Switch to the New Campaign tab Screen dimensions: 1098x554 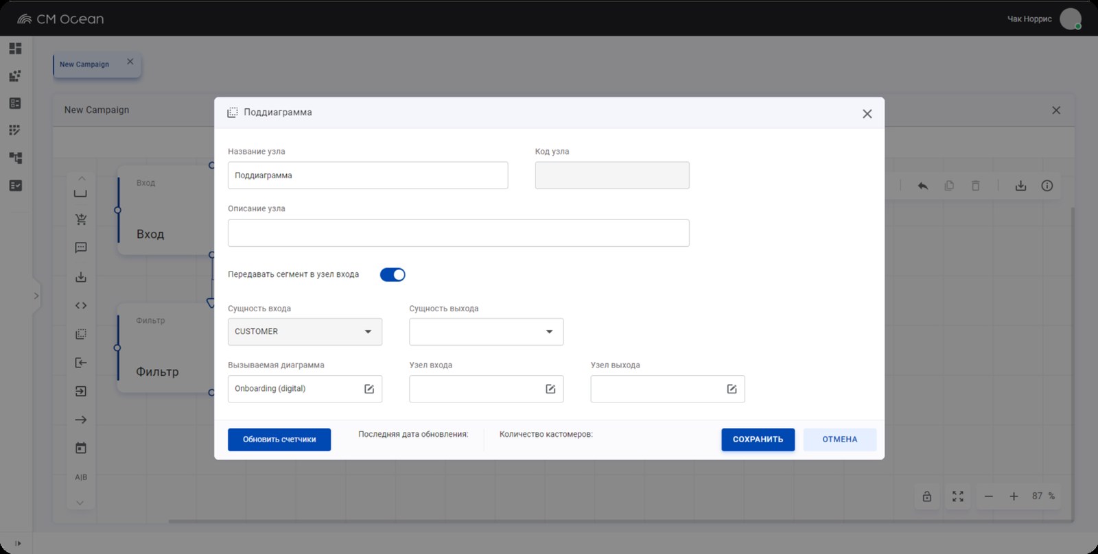click(84, 64)
